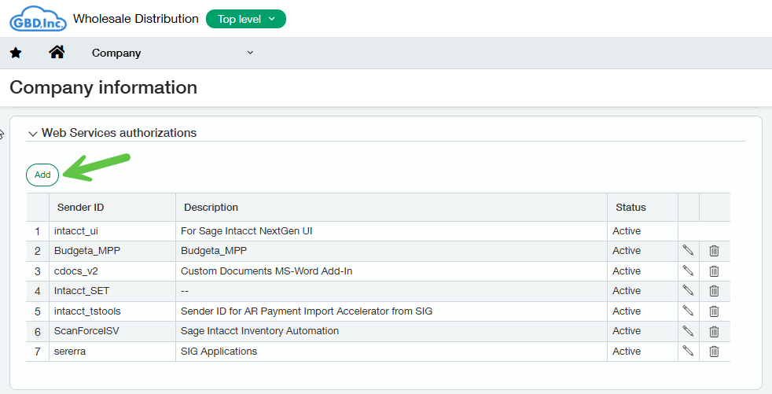Delete the ScanForceISV authorization

(x=714, y=331)
